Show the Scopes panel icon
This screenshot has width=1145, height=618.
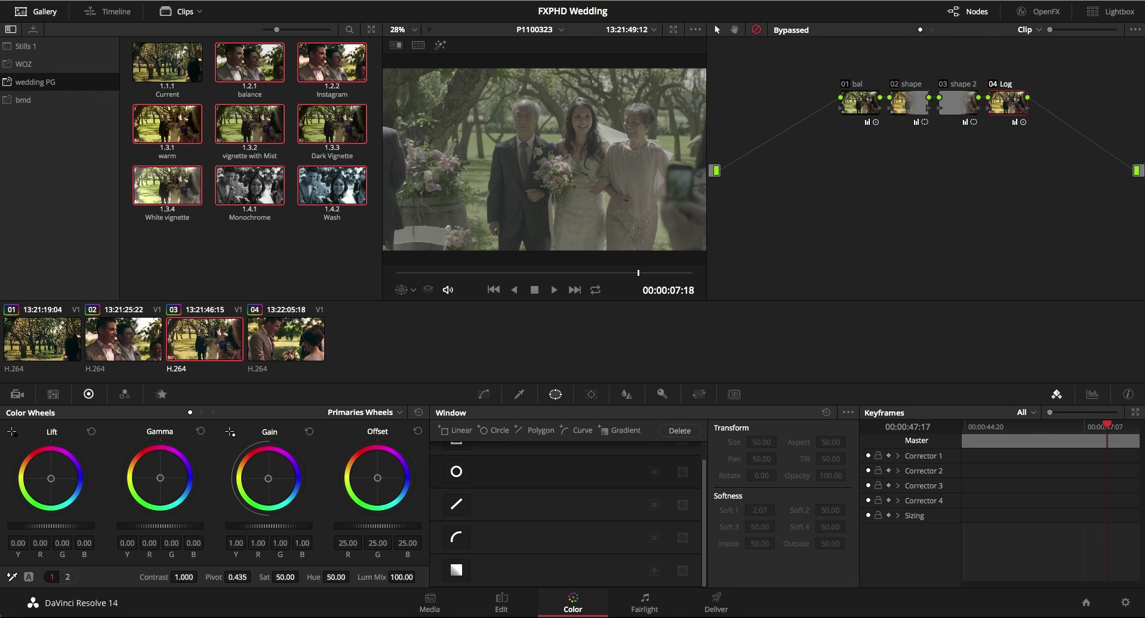(x=1092, y=394)
